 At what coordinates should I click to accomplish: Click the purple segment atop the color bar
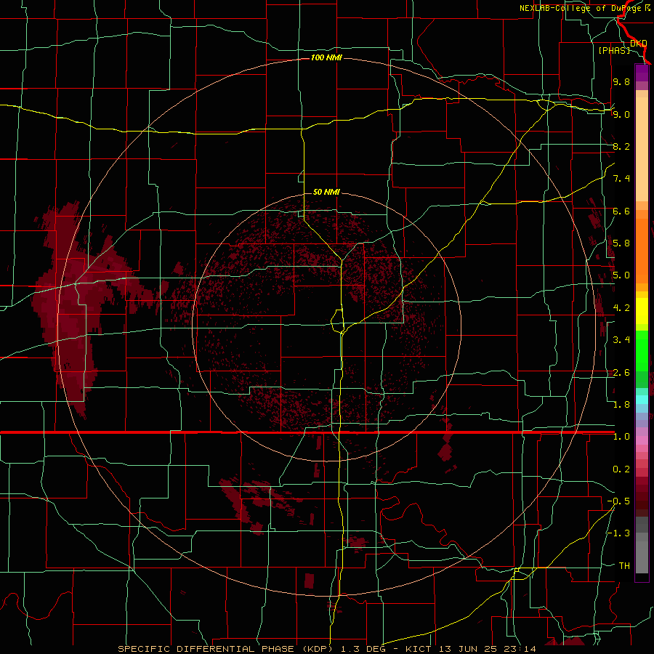coord(642,73)
